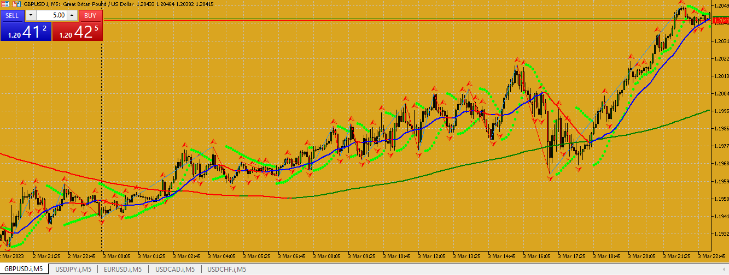
Task: Click the 3 Mar 20:05 time label
Action: (x=641, y=255)
